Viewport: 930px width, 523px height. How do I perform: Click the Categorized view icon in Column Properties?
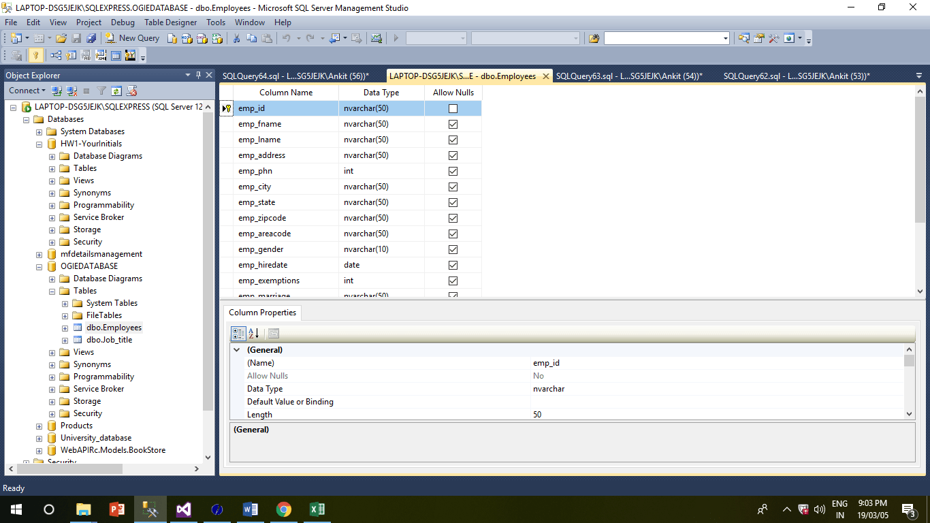click(x=238, y=334)
